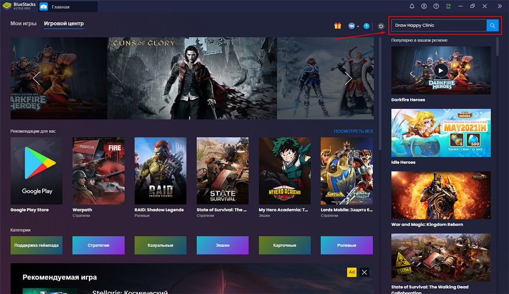The height and width of the screenshot is (294, 509).
Task: Click the BlueStacks logo
Action: [7, 6]
